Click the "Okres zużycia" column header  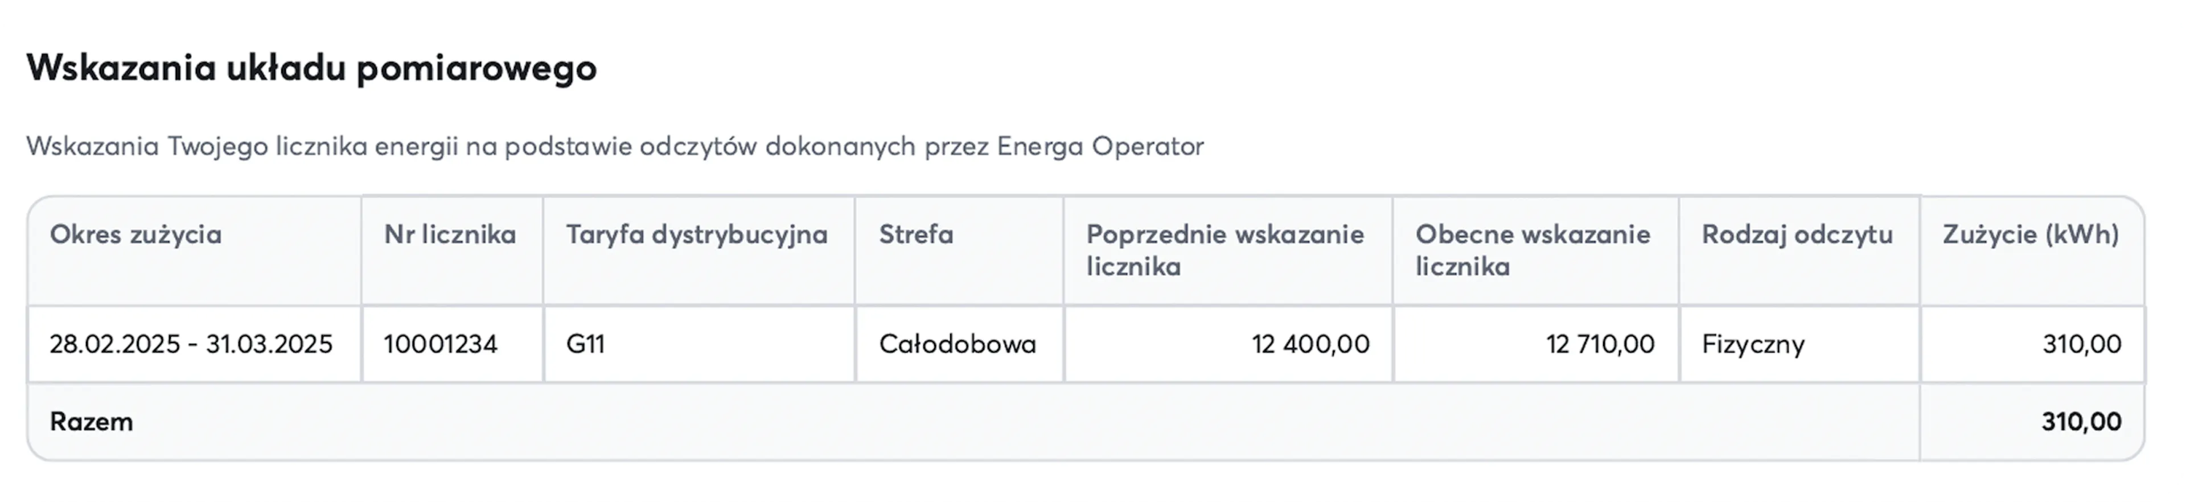point(136,234)
